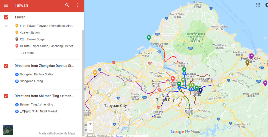Toggle Directions from Shi-men Ting layer checkbox
Screen dimensions: 268x137
click(6, 96)
